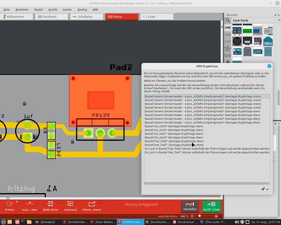Select first DRC entry Kupferlage unten
Viewport: 281px width, 225px height.
pos(207,96)
